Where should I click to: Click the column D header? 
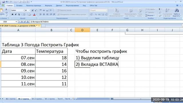82,30
